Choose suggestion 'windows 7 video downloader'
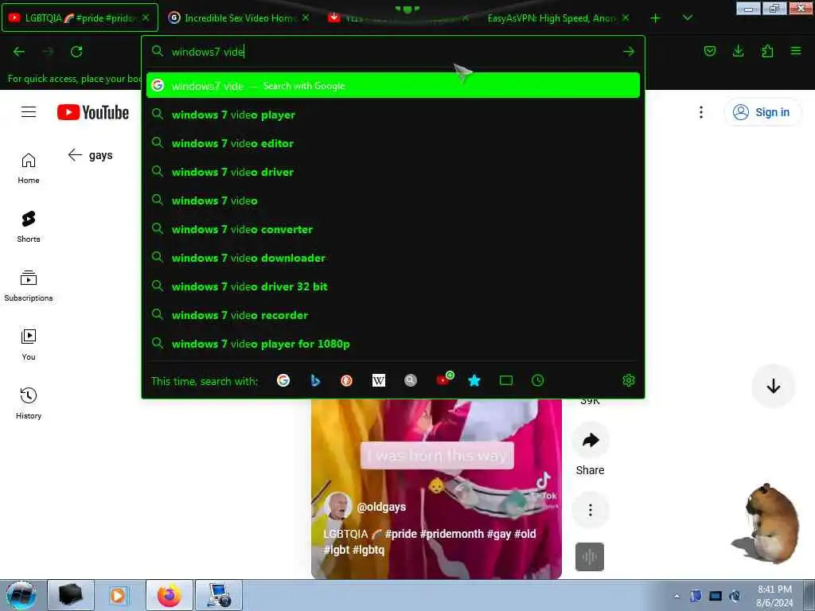Screen dimensions: 815x611 393,258
